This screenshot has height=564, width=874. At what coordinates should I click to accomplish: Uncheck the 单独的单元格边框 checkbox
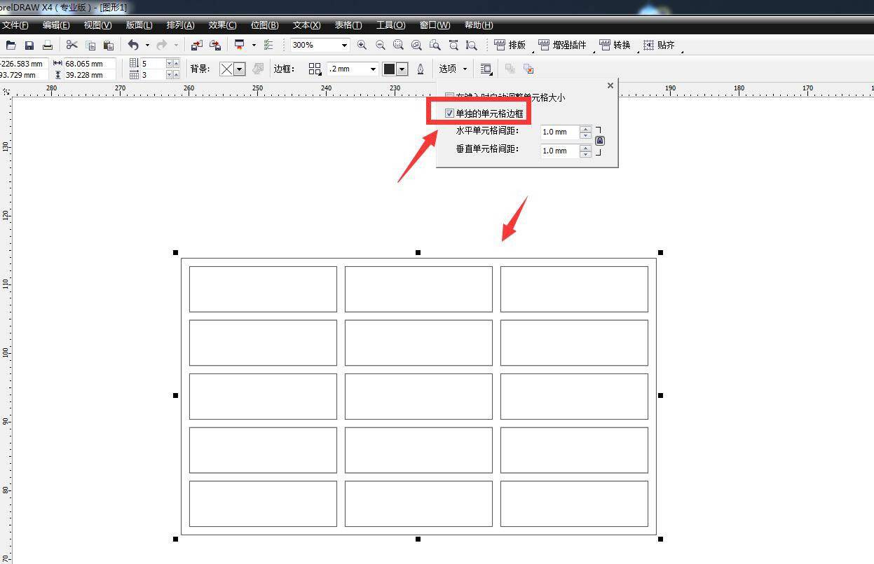pos(449,114)
